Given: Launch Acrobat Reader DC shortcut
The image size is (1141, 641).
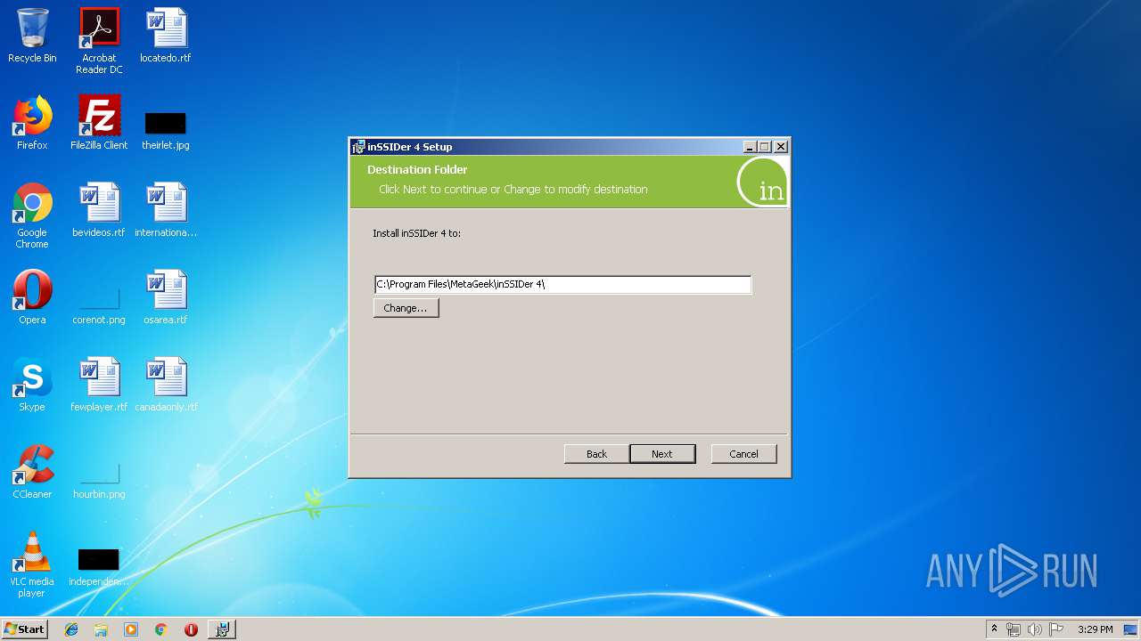Looking at the screenshot, I should [x=99, y=41].
